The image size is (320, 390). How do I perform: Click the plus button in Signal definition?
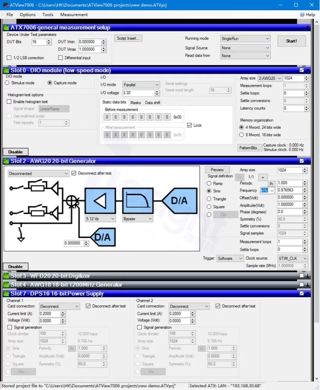coord(263,177)
